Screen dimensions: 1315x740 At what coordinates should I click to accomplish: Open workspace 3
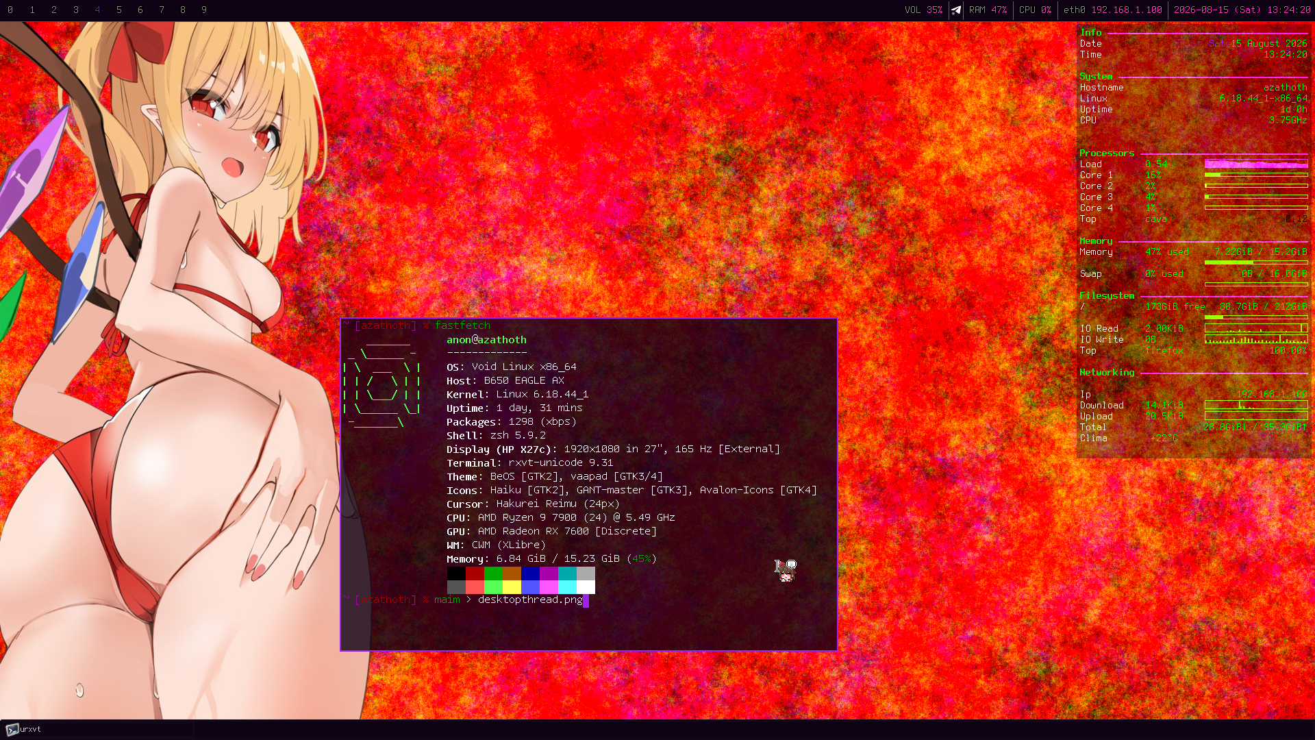(76, 10)
